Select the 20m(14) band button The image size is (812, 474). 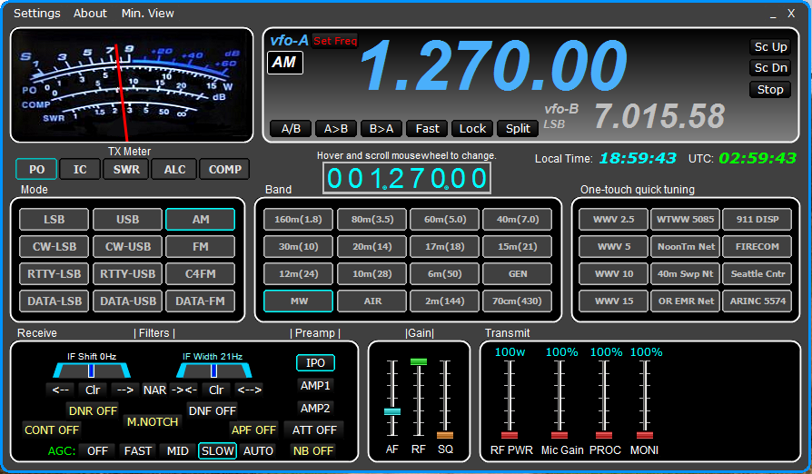tap(371, 246)
